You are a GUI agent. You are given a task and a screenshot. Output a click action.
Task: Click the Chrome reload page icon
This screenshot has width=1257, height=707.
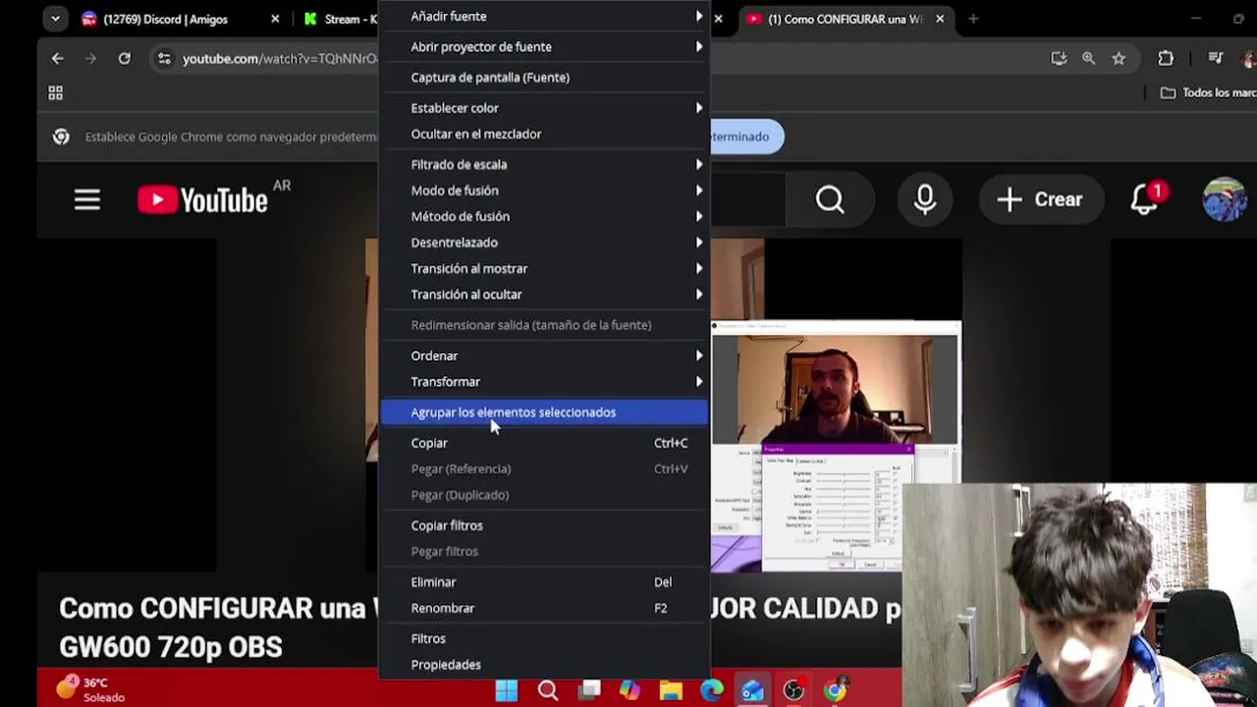tap(125, 59)
